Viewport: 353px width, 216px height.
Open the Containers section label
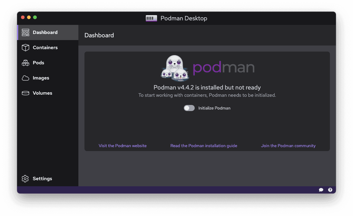coord(45,48)
